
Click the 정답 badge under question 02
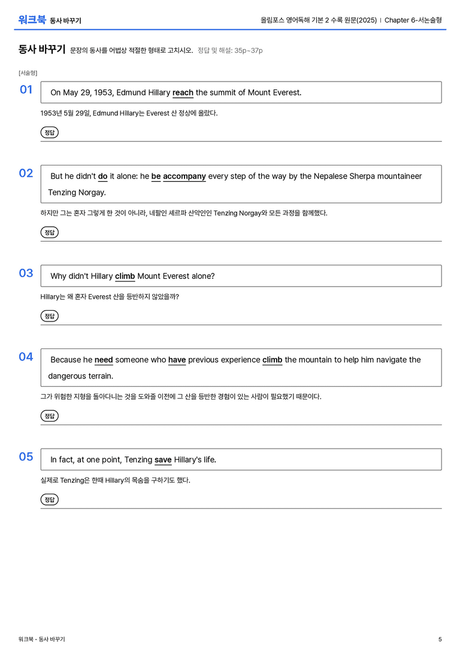(49, 232)
